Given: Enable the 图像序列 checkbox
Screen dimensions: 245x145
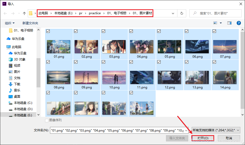Looking at the screenshot, I should tap(47, 120).
